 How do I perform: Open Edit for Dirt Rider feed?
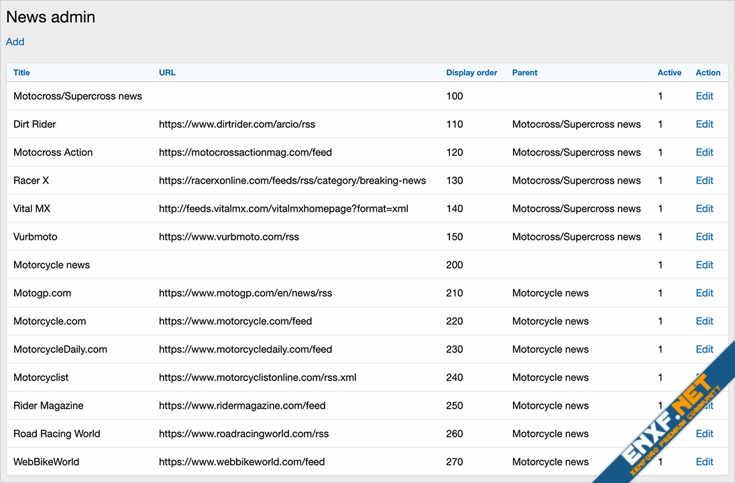coord(704,124)
